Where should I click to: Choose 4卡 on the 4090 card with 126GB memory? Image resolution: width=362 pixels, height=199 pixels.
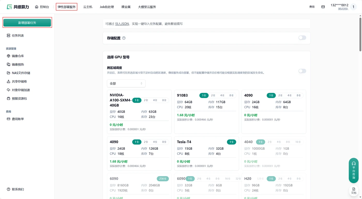pos(155,142)
